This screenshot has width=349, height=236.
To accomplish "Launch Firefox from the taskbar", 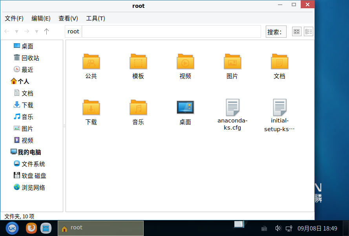I will [x=31, y=228].
